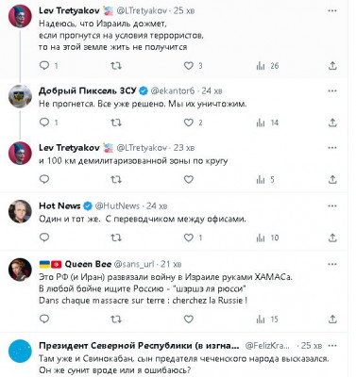Open more options for Hot News tweet
The height and width of the screenshot is (377, 356).
point(332,206)
